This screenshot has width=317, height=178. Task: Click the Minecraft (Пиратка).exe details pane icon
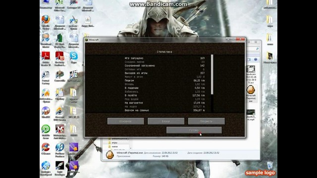tap(110, 155)
